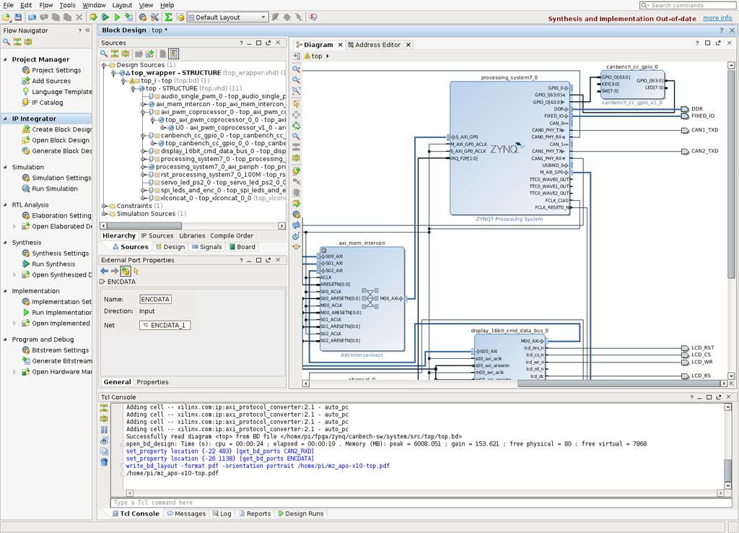739x533 pixels.
Task: Open the Compile Order tab
Action: 232,236
